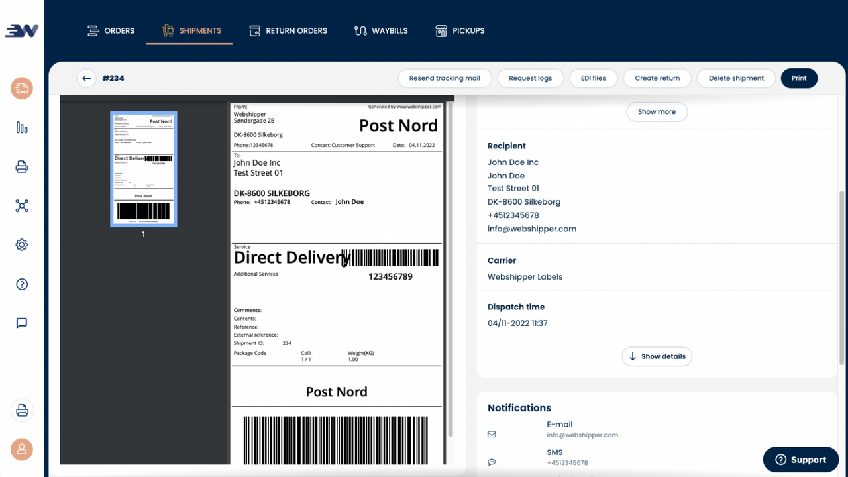This screenshot has height=477, width=848.
Task: Click the shipment number #234 heading
Action: (x=113, y=78)
